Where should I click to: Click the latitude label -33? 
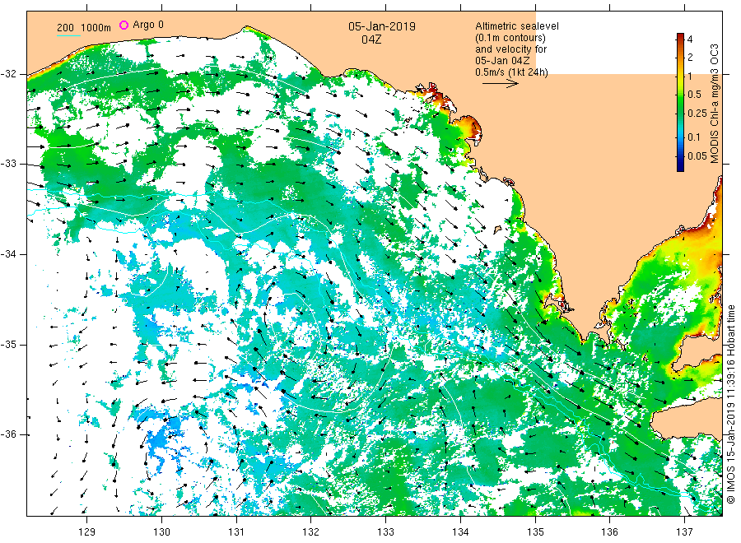[8, 164]
